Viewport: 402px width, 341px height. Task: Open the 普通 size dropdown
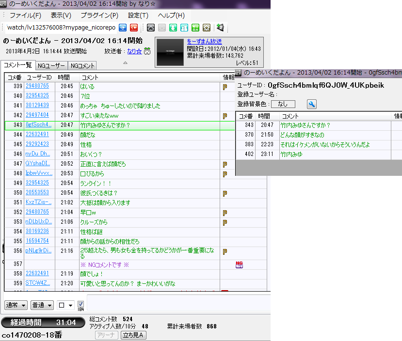(42, 305)
